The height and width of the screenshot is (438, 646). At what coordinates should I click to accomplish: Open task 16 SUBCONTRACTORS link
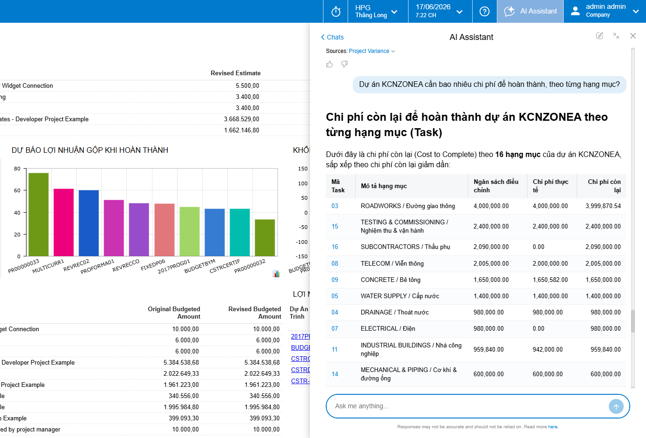[335, 247]
